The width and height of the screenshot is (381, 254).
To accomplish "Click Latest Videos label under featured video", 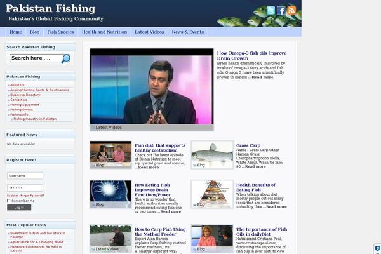I will (x=109, y=128).
